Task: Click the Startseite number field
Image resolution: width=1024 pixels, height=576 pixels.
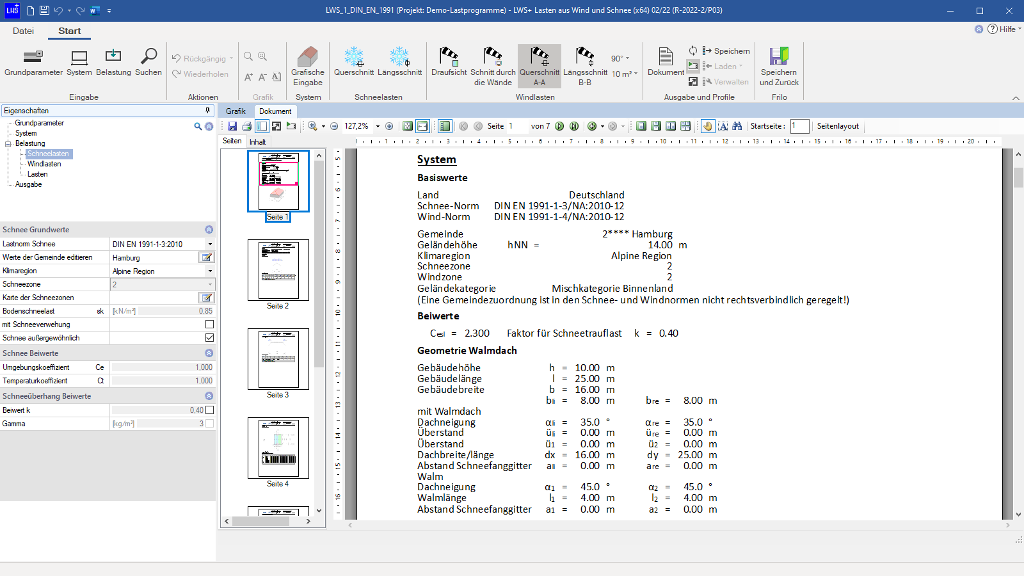Action: pyautogui.click(x=799, y=126)
